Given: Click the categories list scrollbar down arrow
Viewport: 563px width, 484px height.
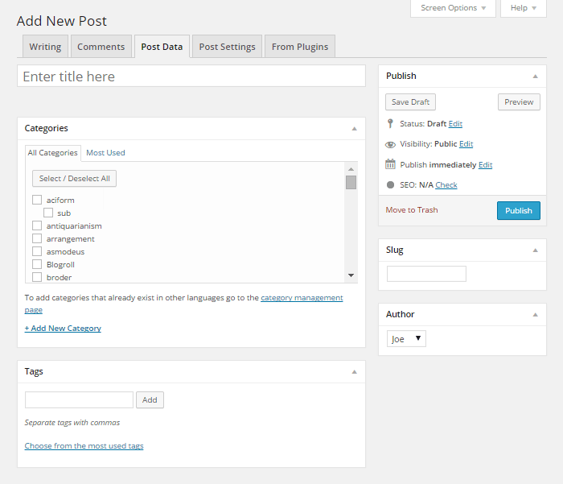Looking at the screenshot, I should [351, 275].
